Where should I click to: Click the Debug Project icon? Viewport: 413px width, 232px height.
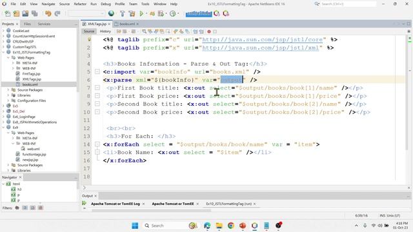(152, 14)
